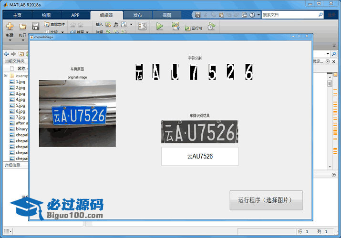341x238 pixels.
Task: Expand the examp folder tree node
Action: [6, 76]
